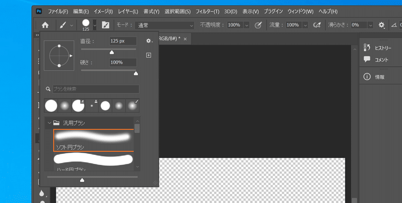Click the 硬さ slider handle
Screen dimensions: 402x203
136,73
